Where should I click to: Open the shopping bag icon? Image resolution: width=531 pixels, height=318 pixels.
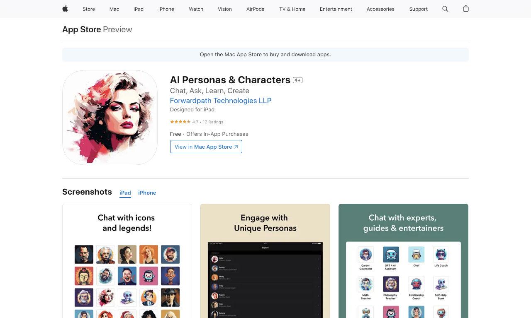(x=466, y=9)
